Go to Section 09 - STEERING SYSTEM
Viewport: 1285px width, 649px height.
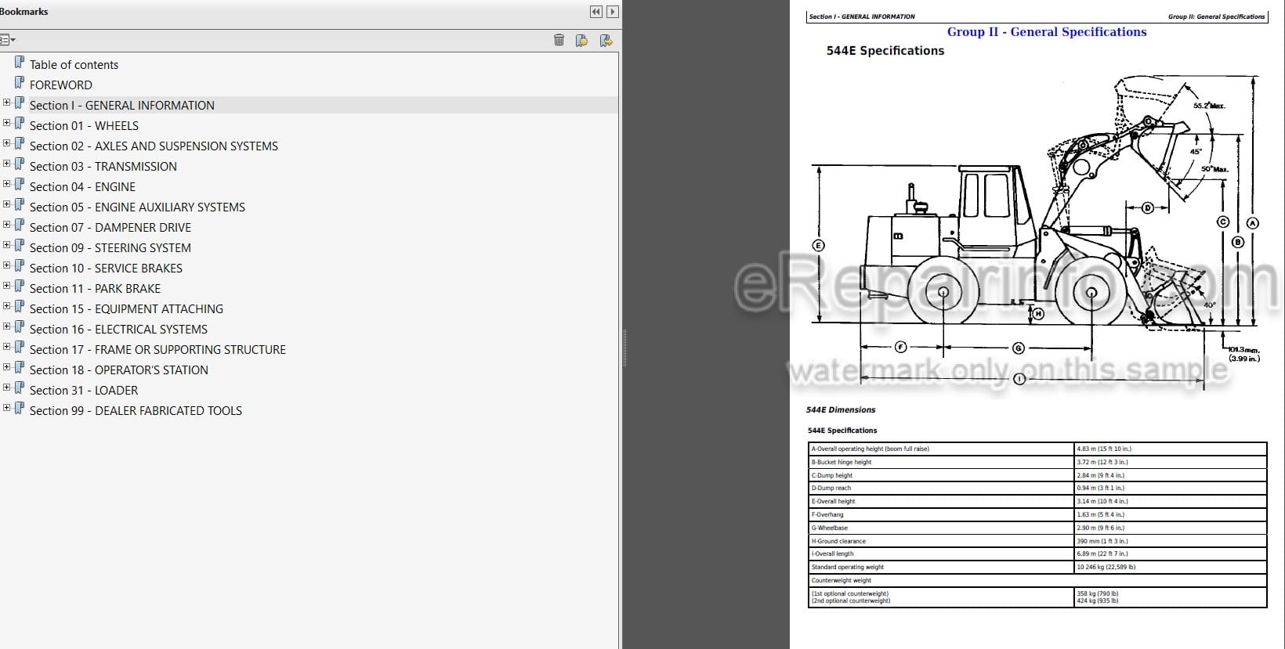click(x=110, y=248)
